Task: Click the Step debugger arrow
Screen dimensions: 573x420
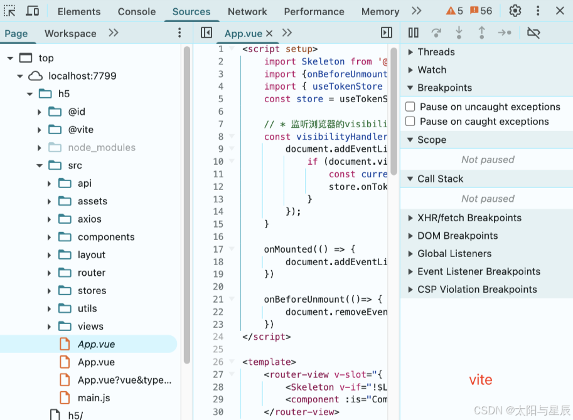Action: coord(505,33)
